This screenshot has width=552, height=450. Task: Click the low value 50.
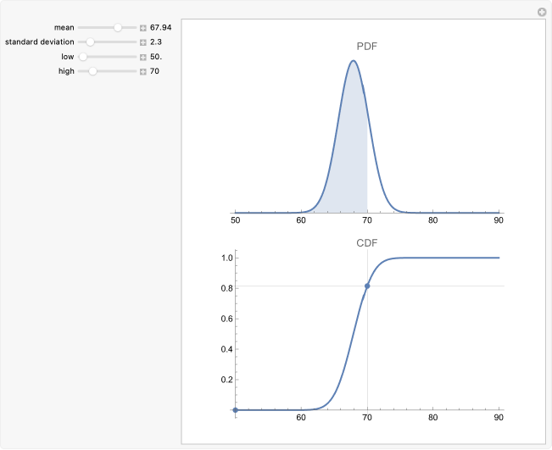pyautogui.click(x=156, y=57)
